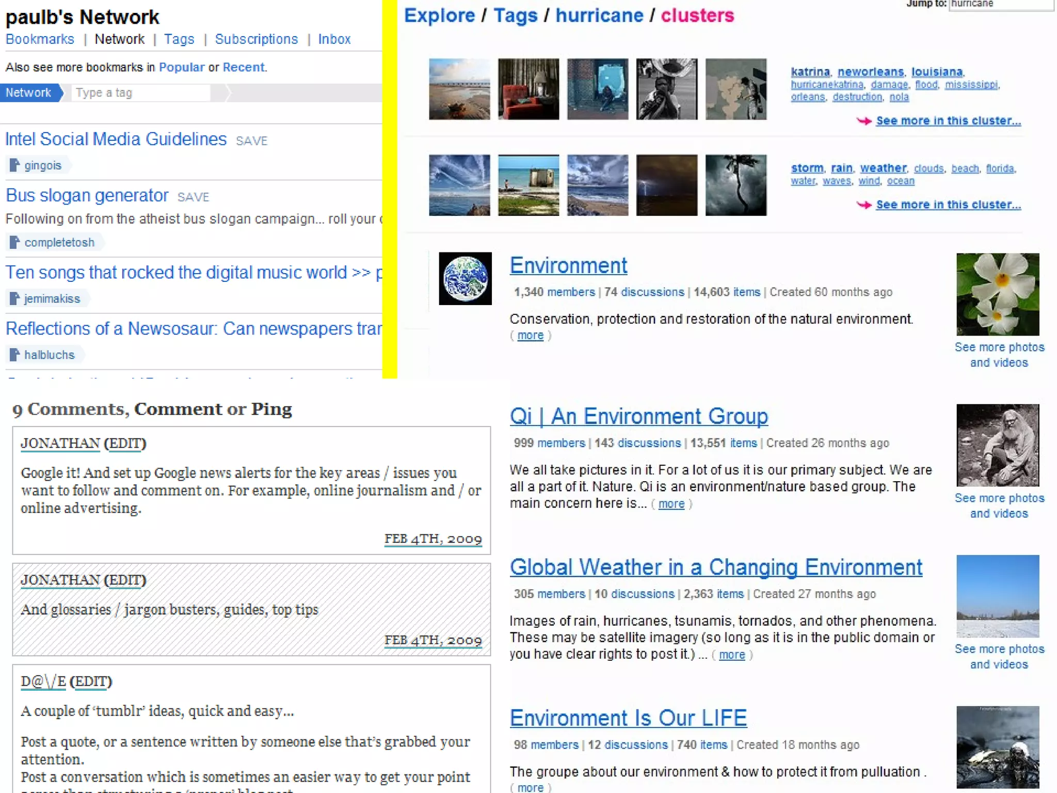Viewport: 1057px width, 793px height.
Task: Switch to the Bookmarks tab
Action: (40, 39)
